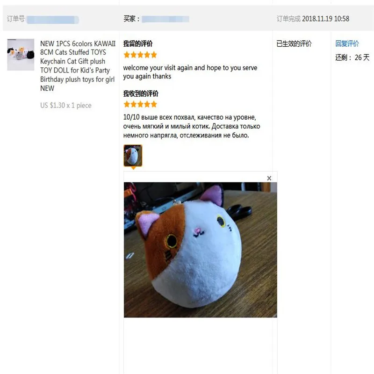Click third star in 我留的评价 rating
Screen dimensions: 374x374
coord(140,55)
